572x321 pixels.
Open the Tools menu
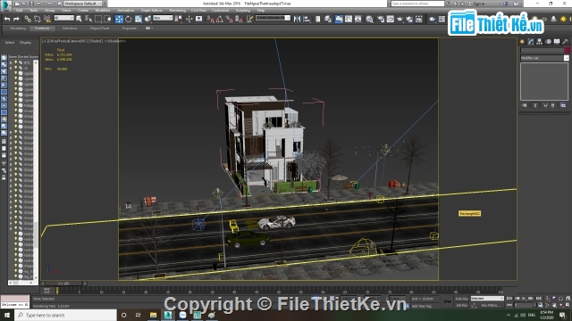(x=34, y=10)
